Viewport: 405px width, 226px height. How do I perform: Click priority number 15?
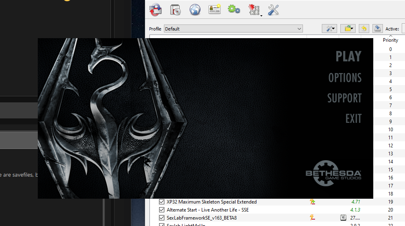[390, 169]
